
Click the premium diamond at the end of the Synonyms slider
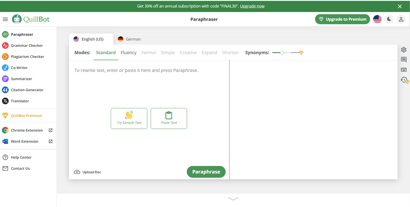(301, 53)
